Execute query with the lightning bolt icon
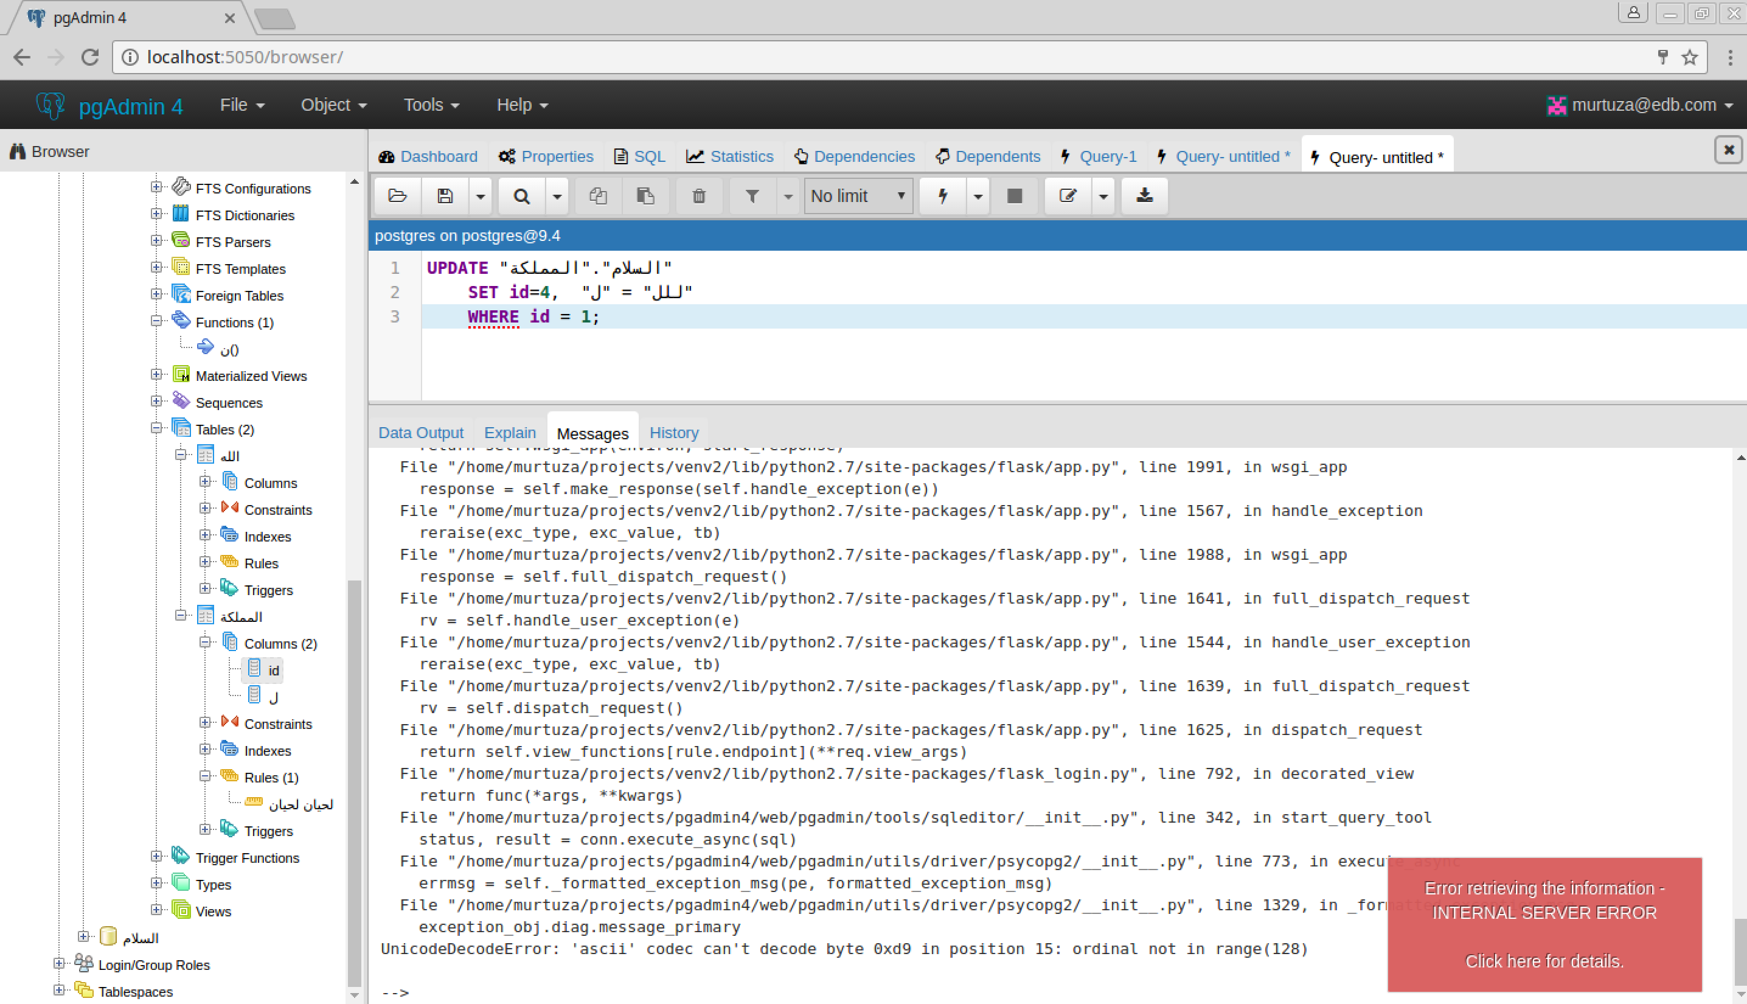This screenshot has width=1747, height=1004. [943, 196]
